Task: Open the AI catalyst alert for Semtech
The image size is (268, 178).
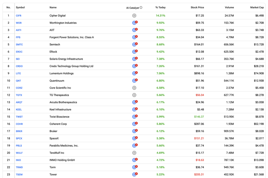Action: (135, 44)
